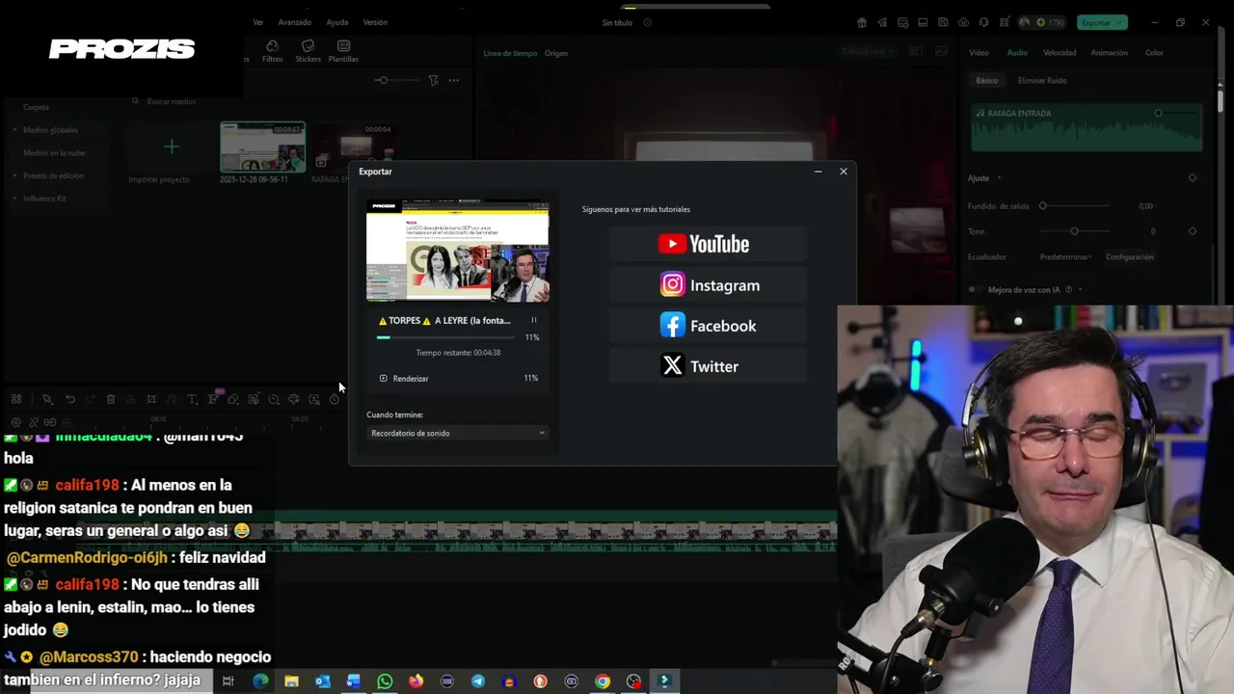The width and height of the screenshot is (1234, 694).
Task: Open the gift icon in the title bar
Action: (x=862, y=22)
